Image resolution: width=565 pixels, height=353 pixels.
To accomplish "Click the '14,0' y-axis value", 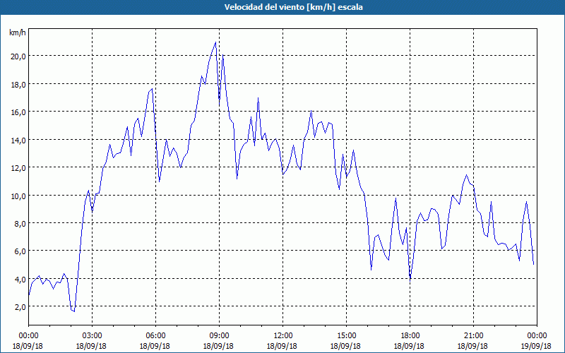I will (19, 140).
